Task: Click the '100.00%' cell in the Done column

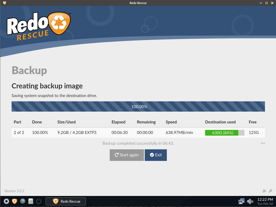Action: coord(40,133)
